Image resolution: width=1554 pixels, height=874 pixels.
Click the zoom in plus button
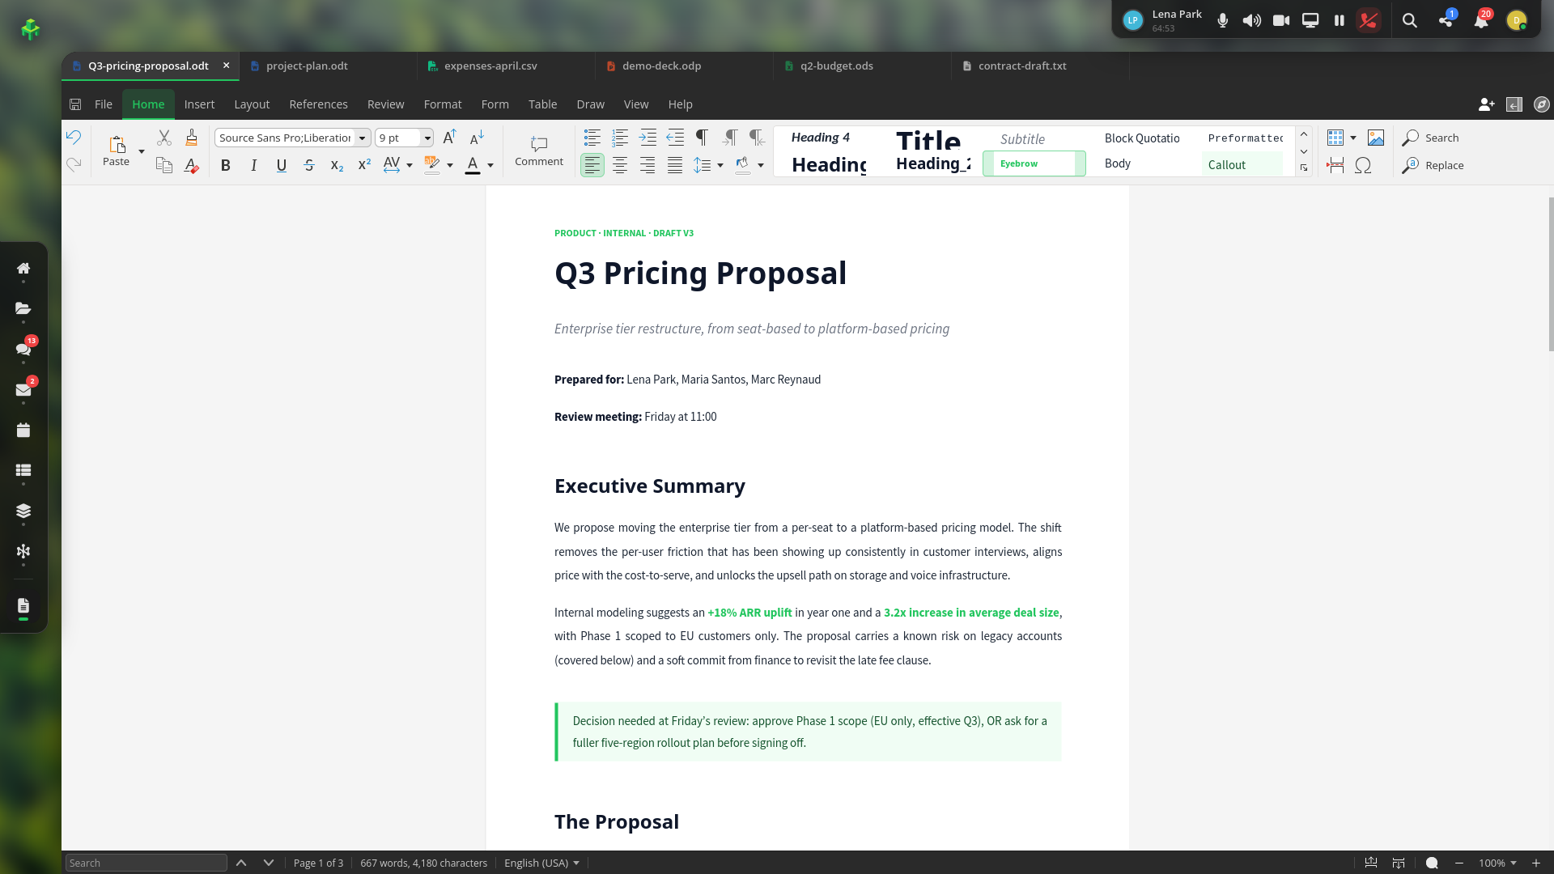pos(1536,863)
